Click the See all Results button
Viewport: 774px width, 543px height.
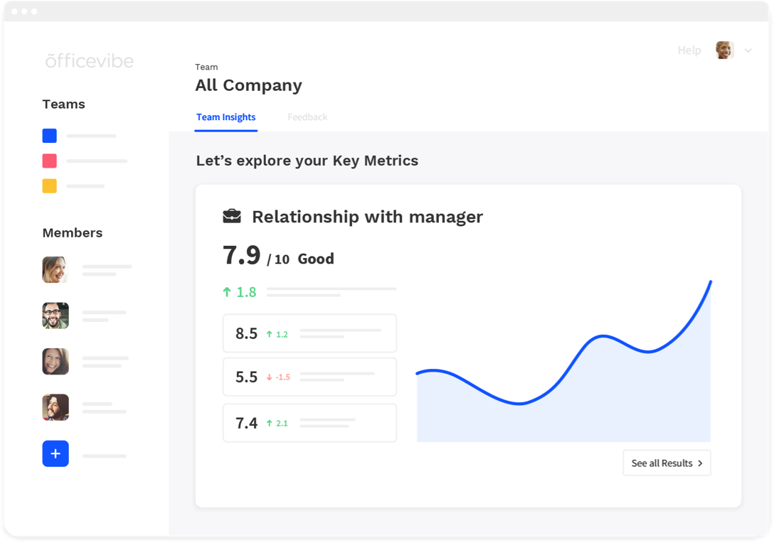click(x=667, y=463)
